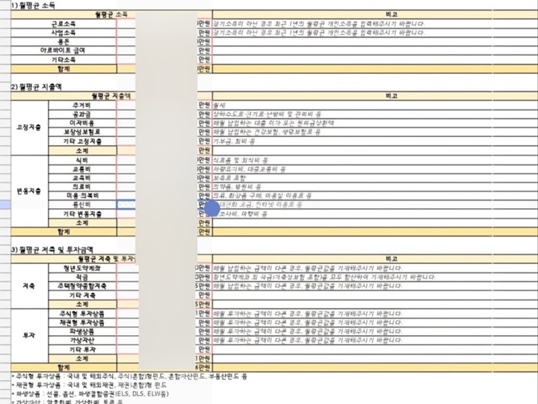Select the '월평균 소득' table header cell
Image resolution: width=538 pixels, height=404 pixels.
pyautogui.click(x=111, y=14)
